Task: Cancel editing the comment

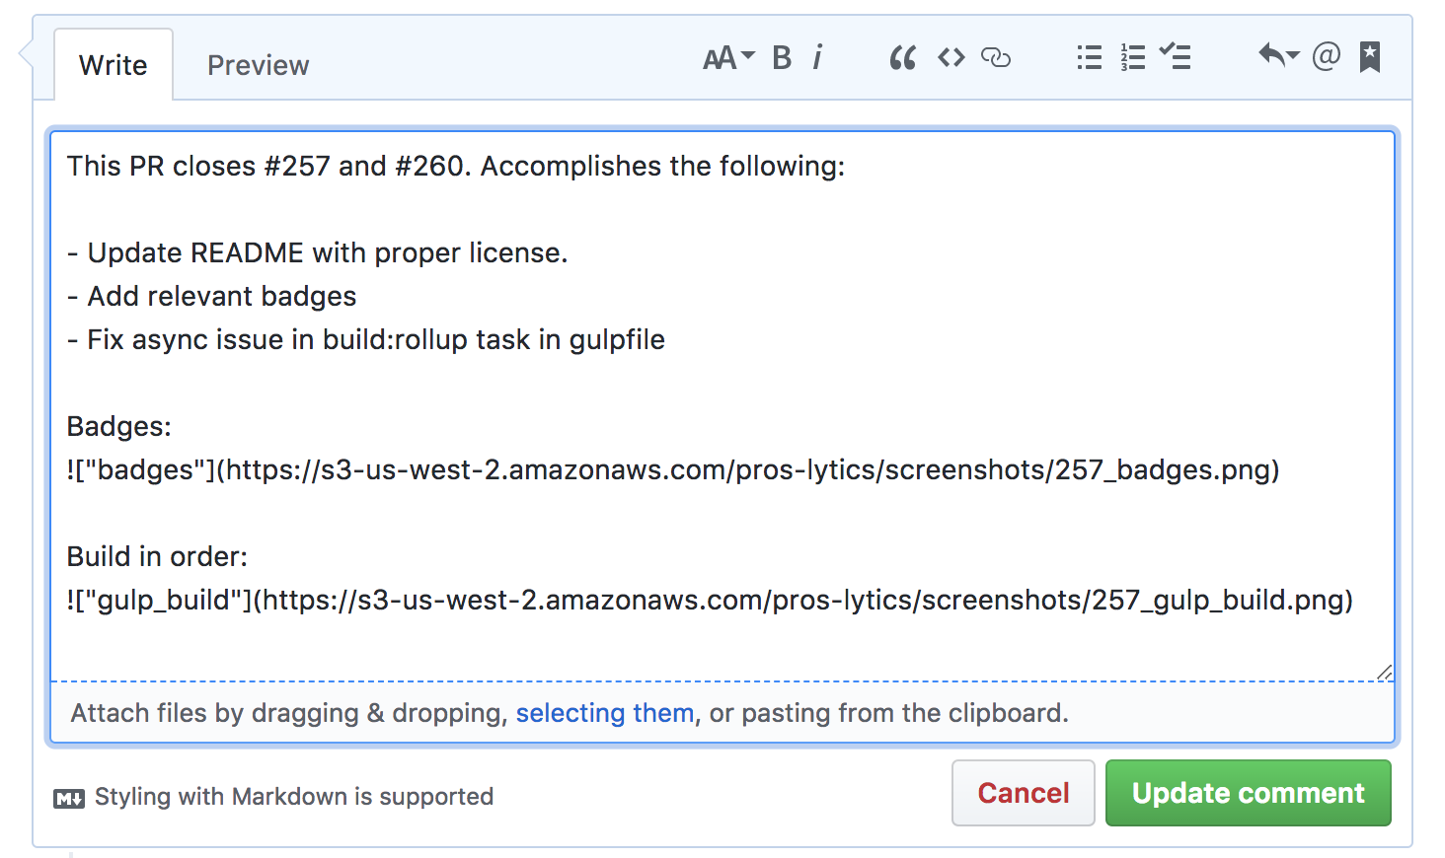Action: tap(1023, 793)
